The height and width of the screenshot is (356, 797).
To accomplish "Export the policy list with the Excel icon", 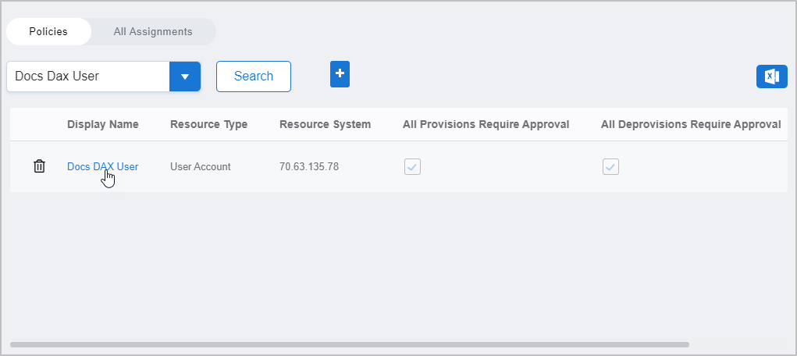I will tap(771, 76).
